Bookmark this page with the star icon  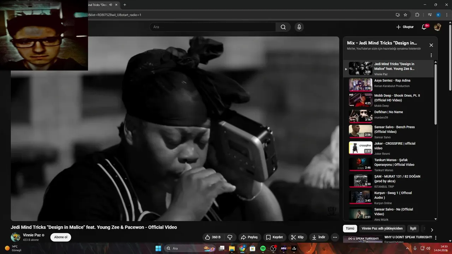click(x=405, y=15)
